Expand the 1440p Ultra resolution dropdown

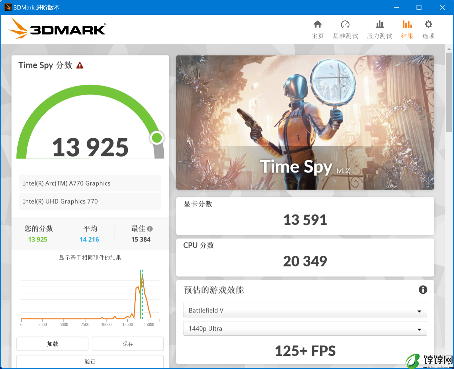[x=305, y=328]
